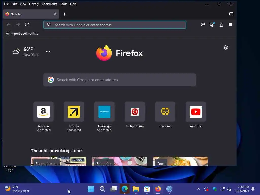Open the Save to Pocket icon
Image resolution: width=260 pixels, height=195 pixels.
coord(203,25)
